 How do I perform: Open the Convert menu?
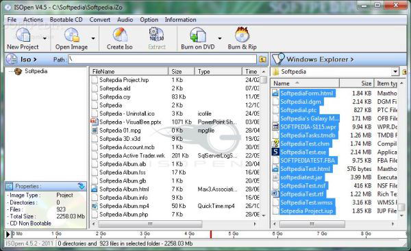point(100,20)
